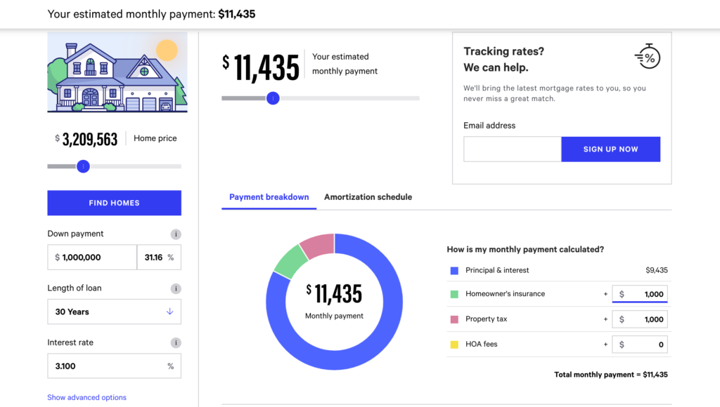This screenshot has height=407, width=720.
Task: Focus the Email address input field
Action: (x=512, y=149)
